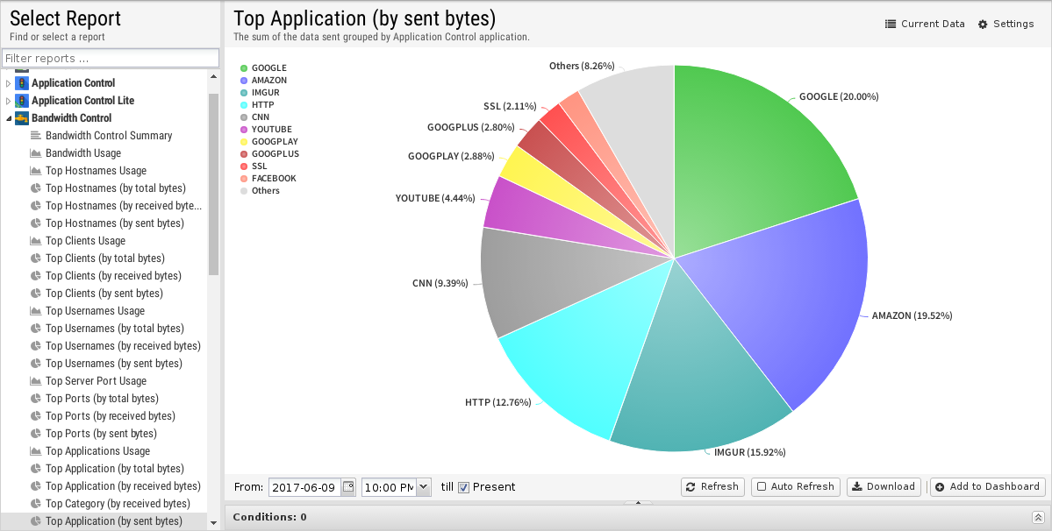Toggle GOOGPLUS series in the legend
The image size is (1052, 531).
point(269,154)
